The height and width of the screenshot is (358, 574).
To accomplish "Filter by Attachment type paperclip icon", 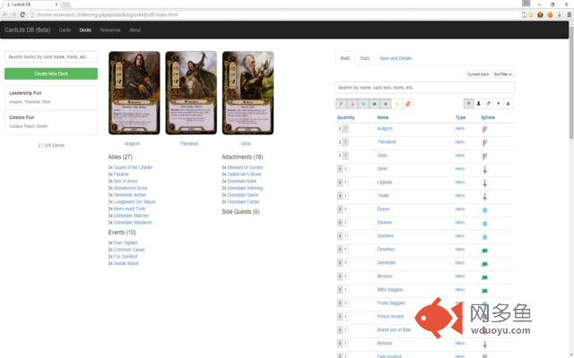I will (x=489, y=104).
